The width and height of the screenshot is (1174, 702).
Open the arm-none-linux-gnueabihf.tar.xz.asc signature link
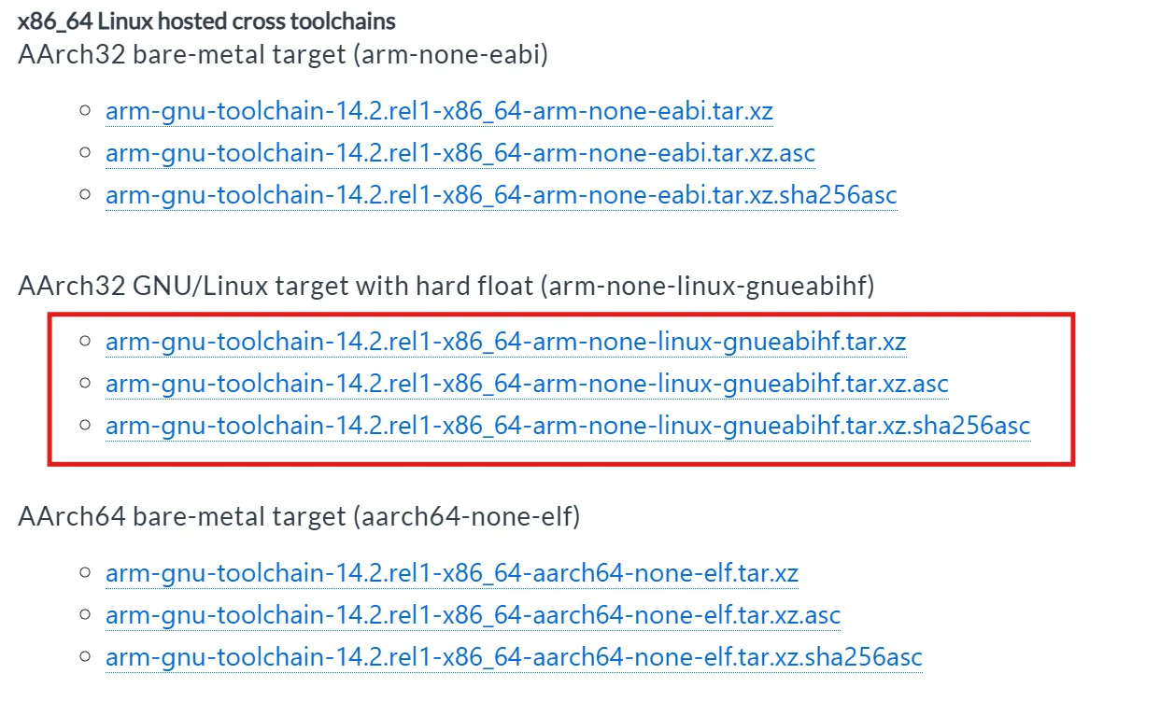527,384
